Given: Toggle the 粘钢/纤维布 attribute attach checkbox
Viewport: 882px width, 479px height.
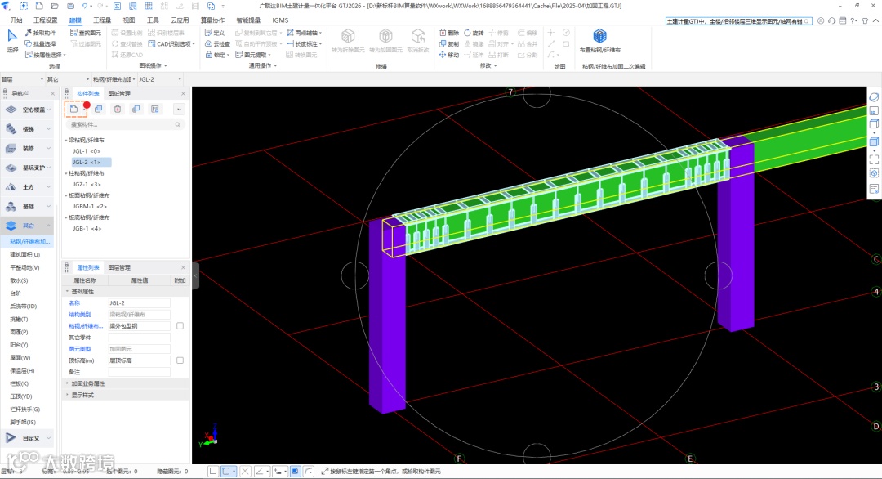Looking at the screenshot, I should (180, 326).
